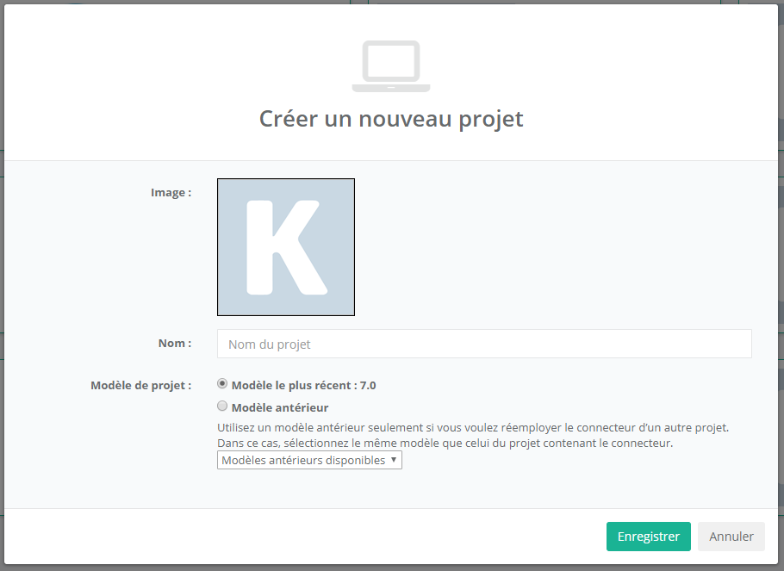Image resolution: width=784 pixels, height=571 pixels.
Task: Cancel with the Annuler button
Action: [x=731, y=536]
